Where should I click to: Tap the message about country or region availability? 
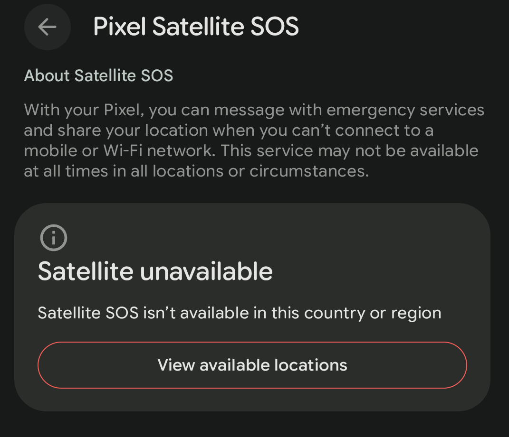[x=239, y=313]
